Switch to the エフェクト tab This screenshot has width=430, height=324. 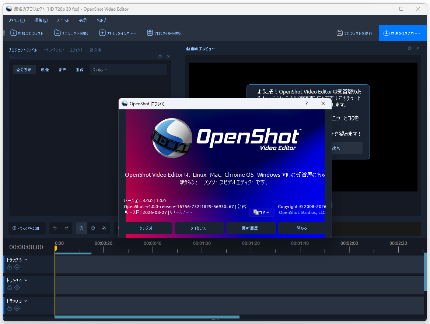pyautogui.click(x=77, y=50)
